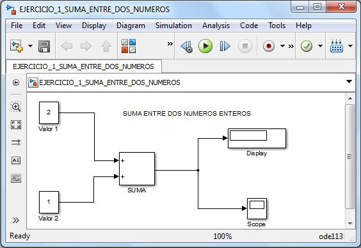This screenshot has width=361, height=248.
Task: Select the Scope block
Action: [257, 209]
